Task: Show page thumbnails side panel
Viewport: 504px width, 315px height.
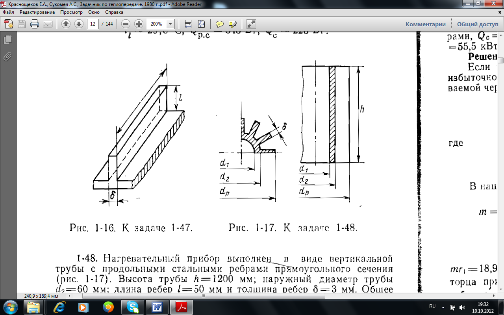Action: (x=7, y=39)
